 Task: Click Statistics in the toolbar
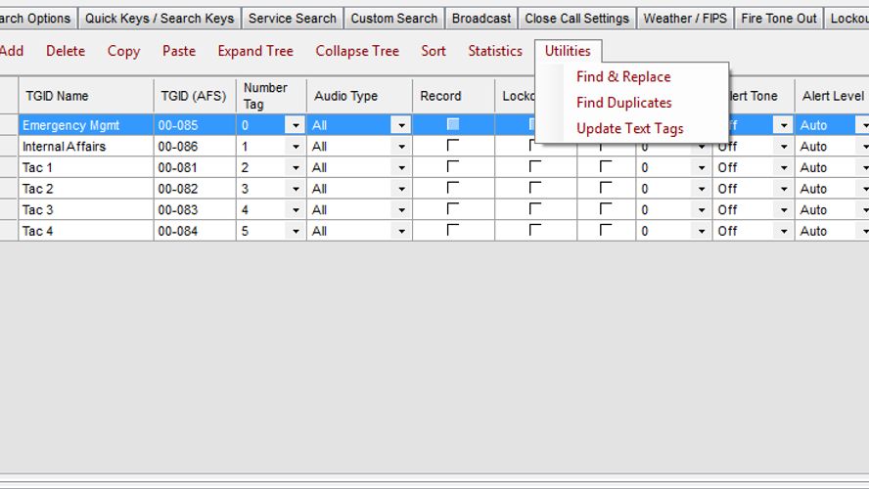[x=495, y=51]
